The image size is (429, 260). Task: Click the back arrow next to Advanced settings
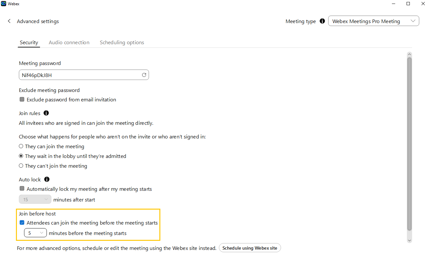(x=9, y=21)
